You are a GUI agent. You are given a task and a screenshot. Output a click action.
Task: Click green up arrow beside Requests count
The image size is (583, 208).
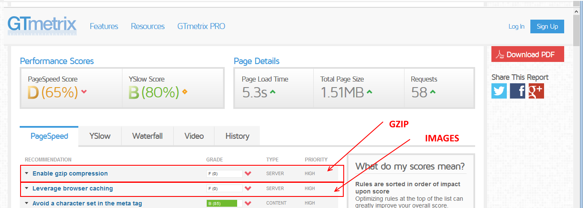[x=433, y=91]
